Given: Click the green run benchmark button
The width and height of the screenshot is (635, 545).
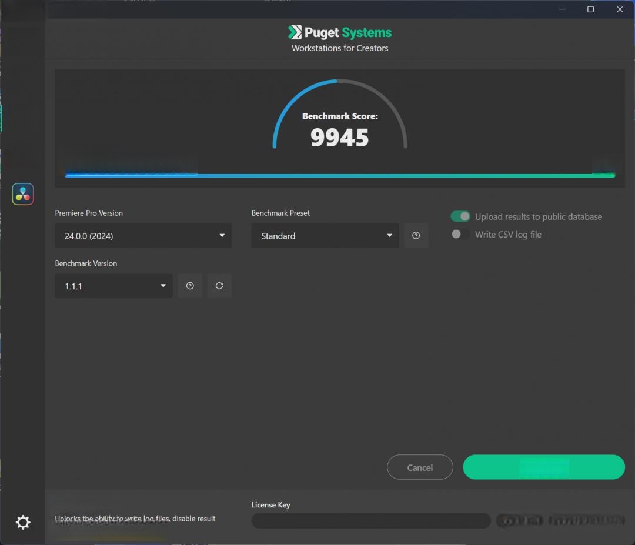Looking at the screenshot, I should (x=544, y=467).
